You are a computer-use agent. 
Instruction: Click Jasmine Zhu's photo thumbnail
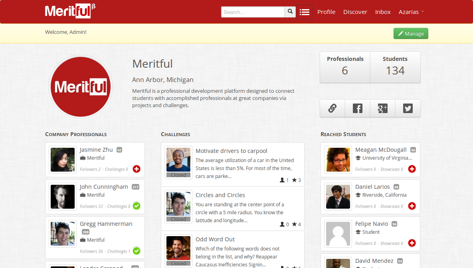point(63,160)
